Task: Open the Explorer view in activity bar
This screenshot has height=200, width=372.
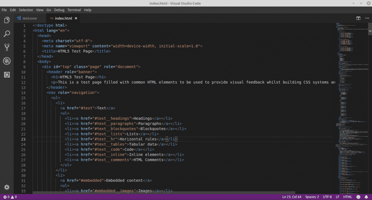Action: [x=7, y=20]
